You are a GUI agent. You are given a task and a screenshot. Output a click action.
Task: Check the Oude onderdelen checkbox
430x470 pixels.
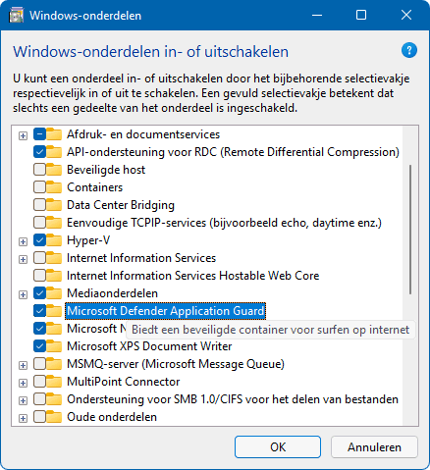point(39,417)
